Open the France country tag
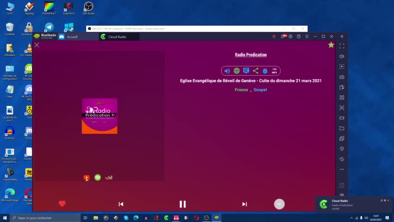Image resolution: width=394 pixels, height=222 pixels. (x=241, y=90)
